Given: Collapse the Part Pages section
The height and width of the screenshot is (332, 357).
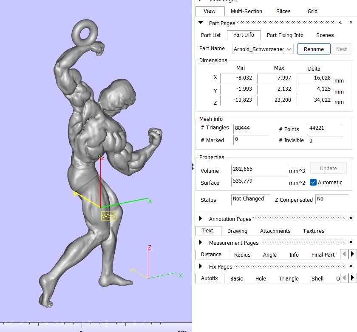Looking at the screenshot, I should click(201, 23).
